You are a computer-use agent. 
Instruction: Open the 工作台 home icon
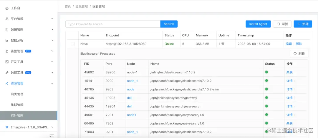pyautogui.click(x=7, y=8)
